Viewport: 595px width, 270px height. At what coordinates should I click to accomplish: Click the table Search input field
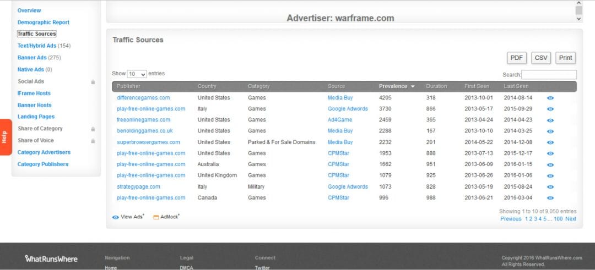(549, 75)
